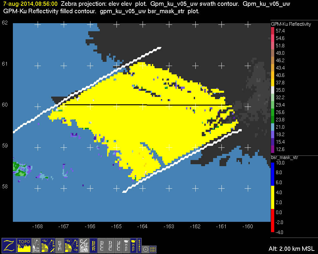The width and height of the screenshot is (318, 254).
Task: Activate the WCC overlay button
Action: [118, 245]
